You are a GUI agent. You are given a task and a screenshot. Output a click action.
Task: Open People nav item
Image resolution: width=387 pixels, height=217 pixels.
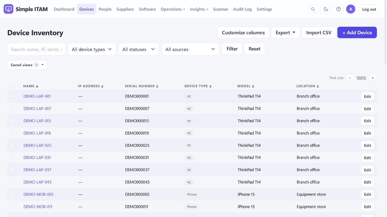tap(105, 9)
